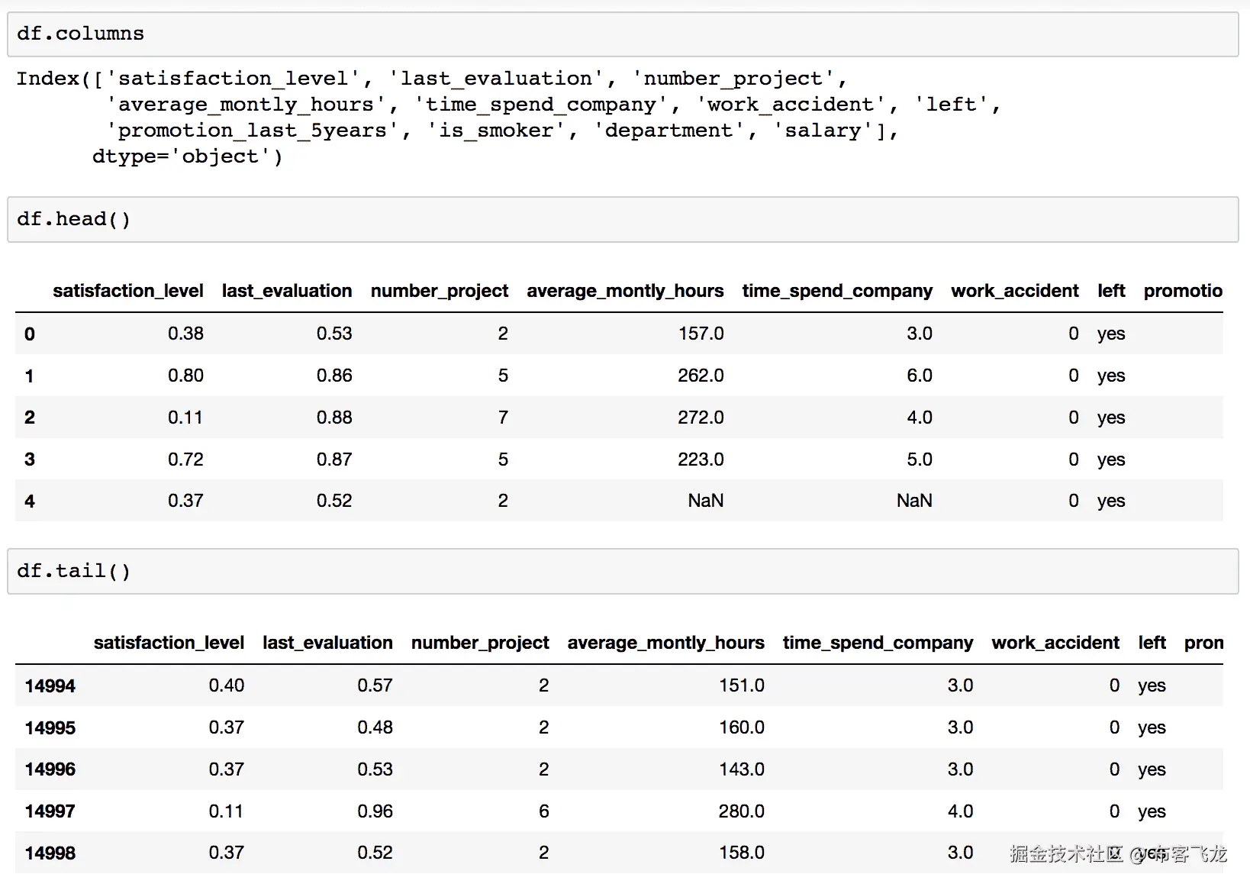Click the last_evaluation column header
Screen dimensions: 1250x887
(x=286, y=291)
